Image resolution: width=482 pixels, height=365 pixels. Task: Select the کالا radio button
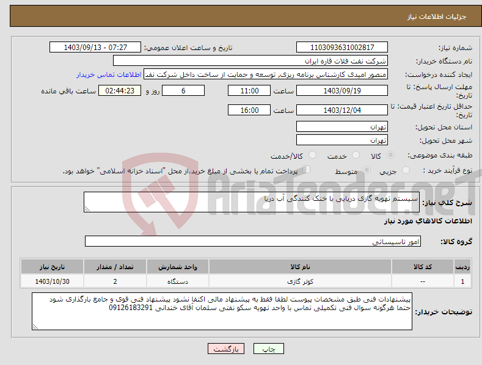pyautogui.click(x=390, y=155)
